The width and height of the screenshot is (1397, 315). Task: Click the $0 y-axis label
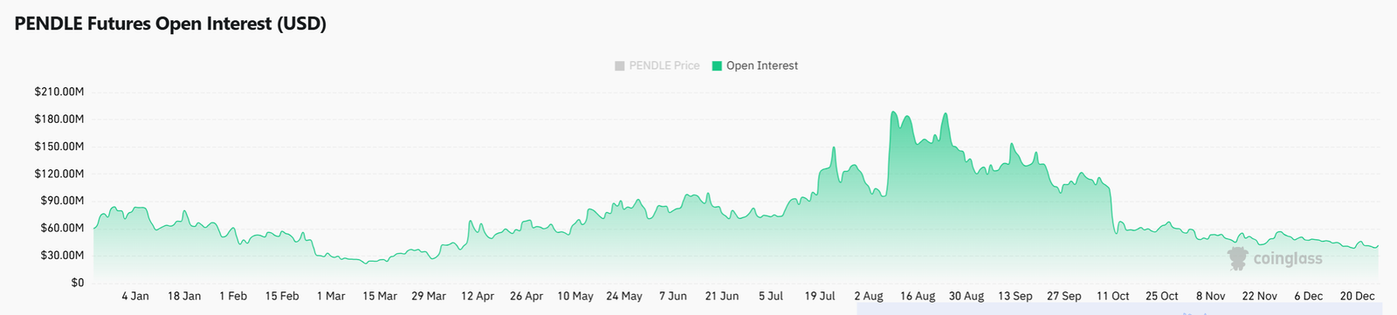[x=78, y=283]
